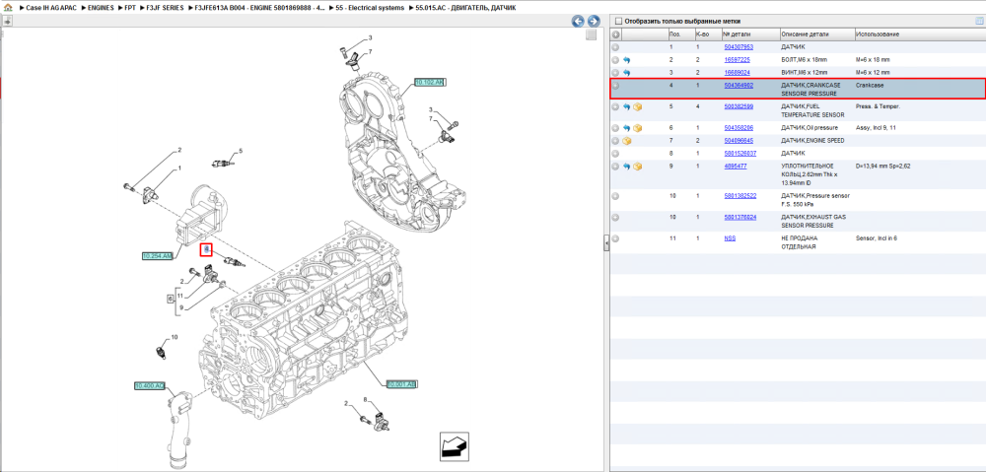Viewport: 986px width, 472px height.
Task: Open the column layout icon in parts panel
Action: click(978, 21)
